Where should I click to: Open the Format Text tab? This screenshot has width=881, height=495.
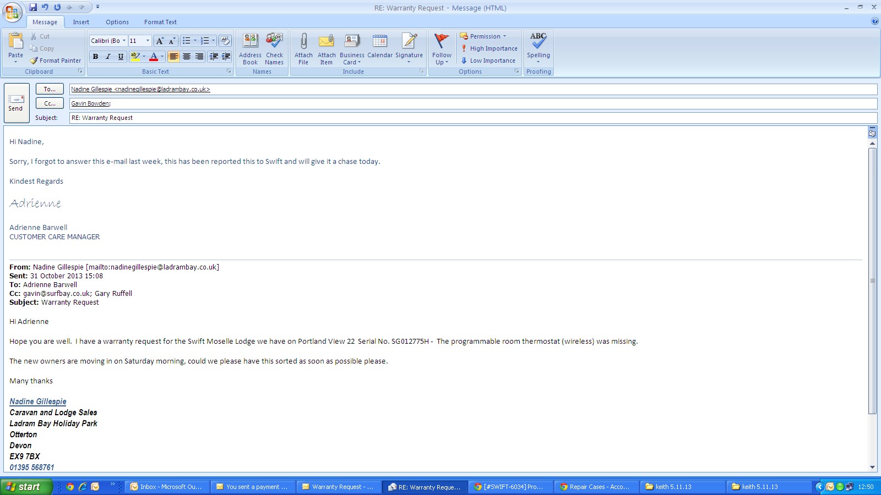(x=160, y=22)
